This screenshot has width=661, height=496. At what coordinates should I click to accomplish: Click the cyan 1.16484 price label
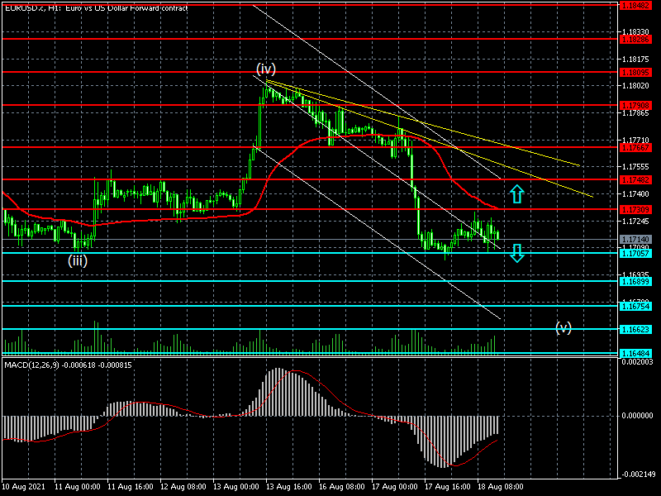click(635, 354)
